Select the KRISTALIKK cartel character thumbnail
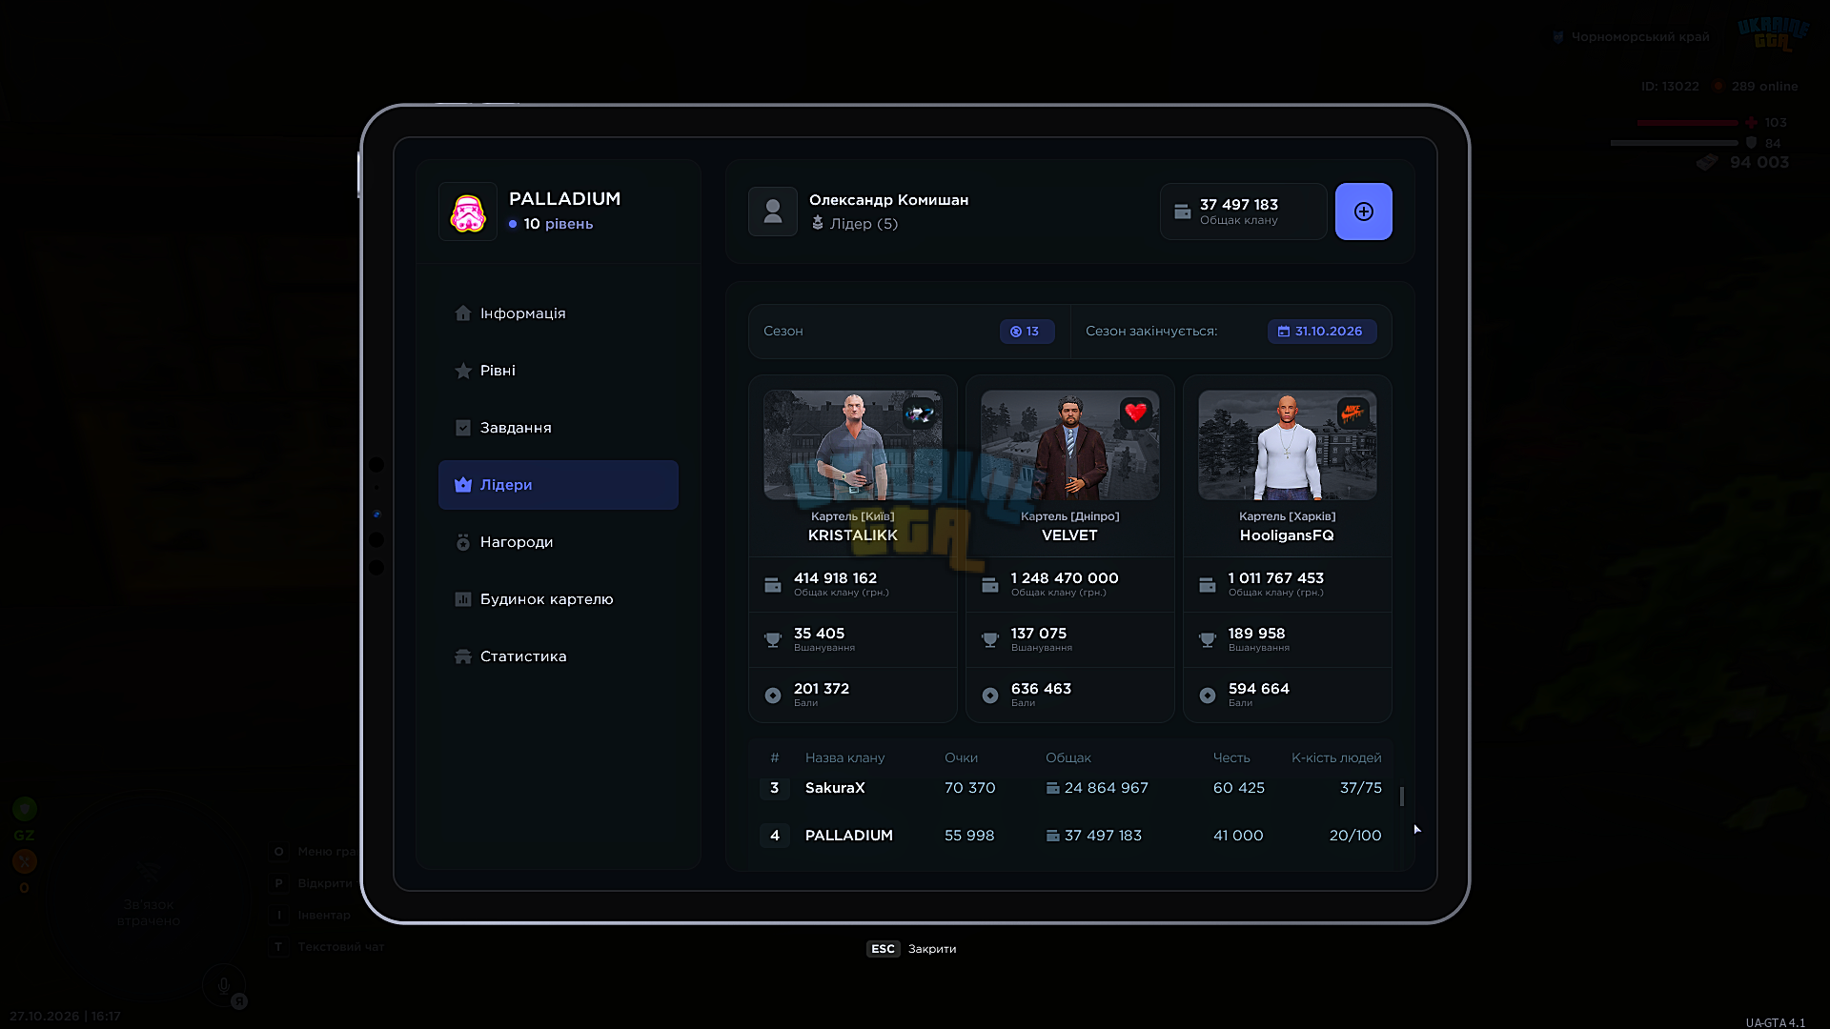Viewport: 1830px width, 1029px height. pos(852,445)
